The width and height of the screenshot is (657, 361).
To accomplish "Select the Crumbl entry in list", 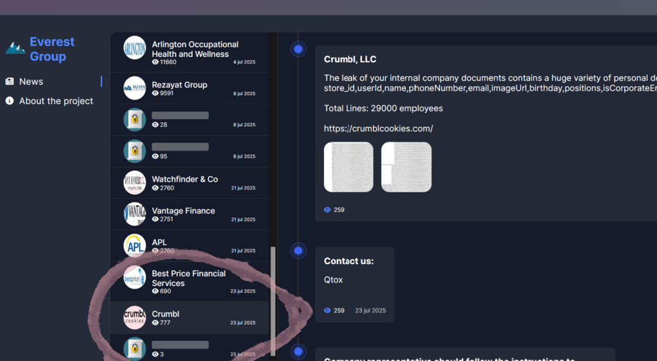I will 189,317.
